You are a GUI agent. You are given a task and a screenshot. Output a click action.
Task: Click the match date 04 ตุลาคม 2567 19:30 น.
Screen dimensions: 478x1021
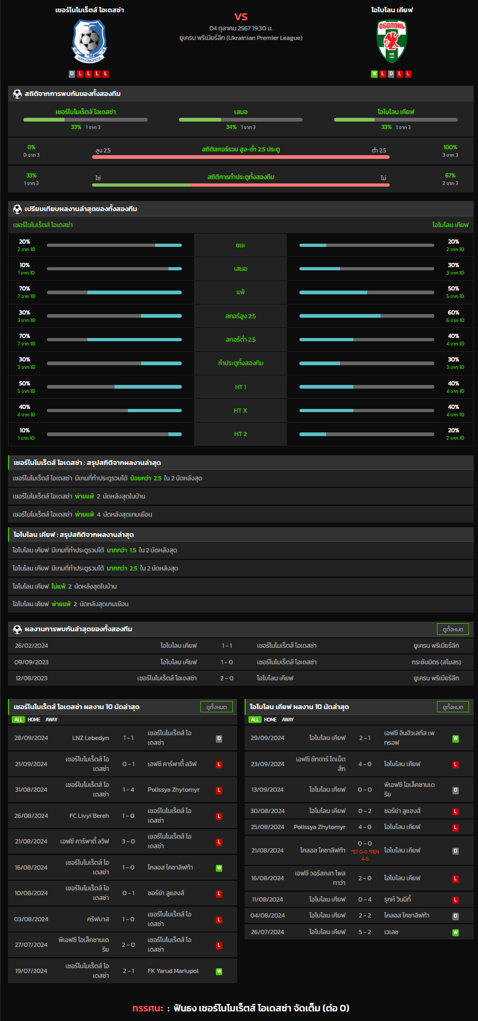[241, 28]
